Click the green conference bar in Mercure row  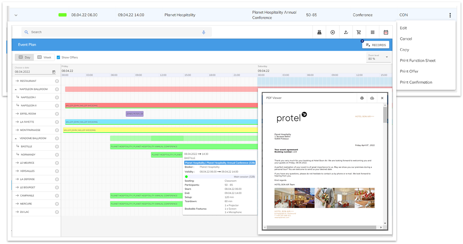tap(146, 204)
